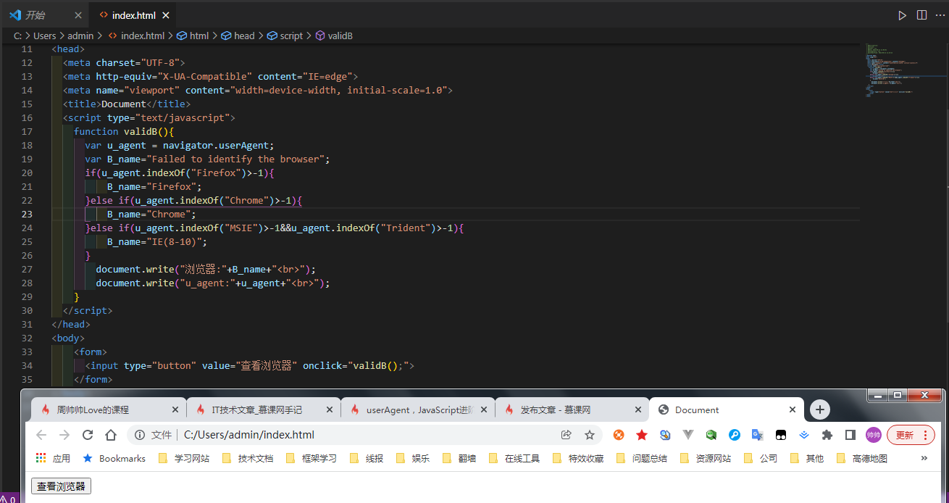Switch to the userAgent JavaScript browser tab
The height and width of the screenshot is (503, 949).
coord(417,410)
